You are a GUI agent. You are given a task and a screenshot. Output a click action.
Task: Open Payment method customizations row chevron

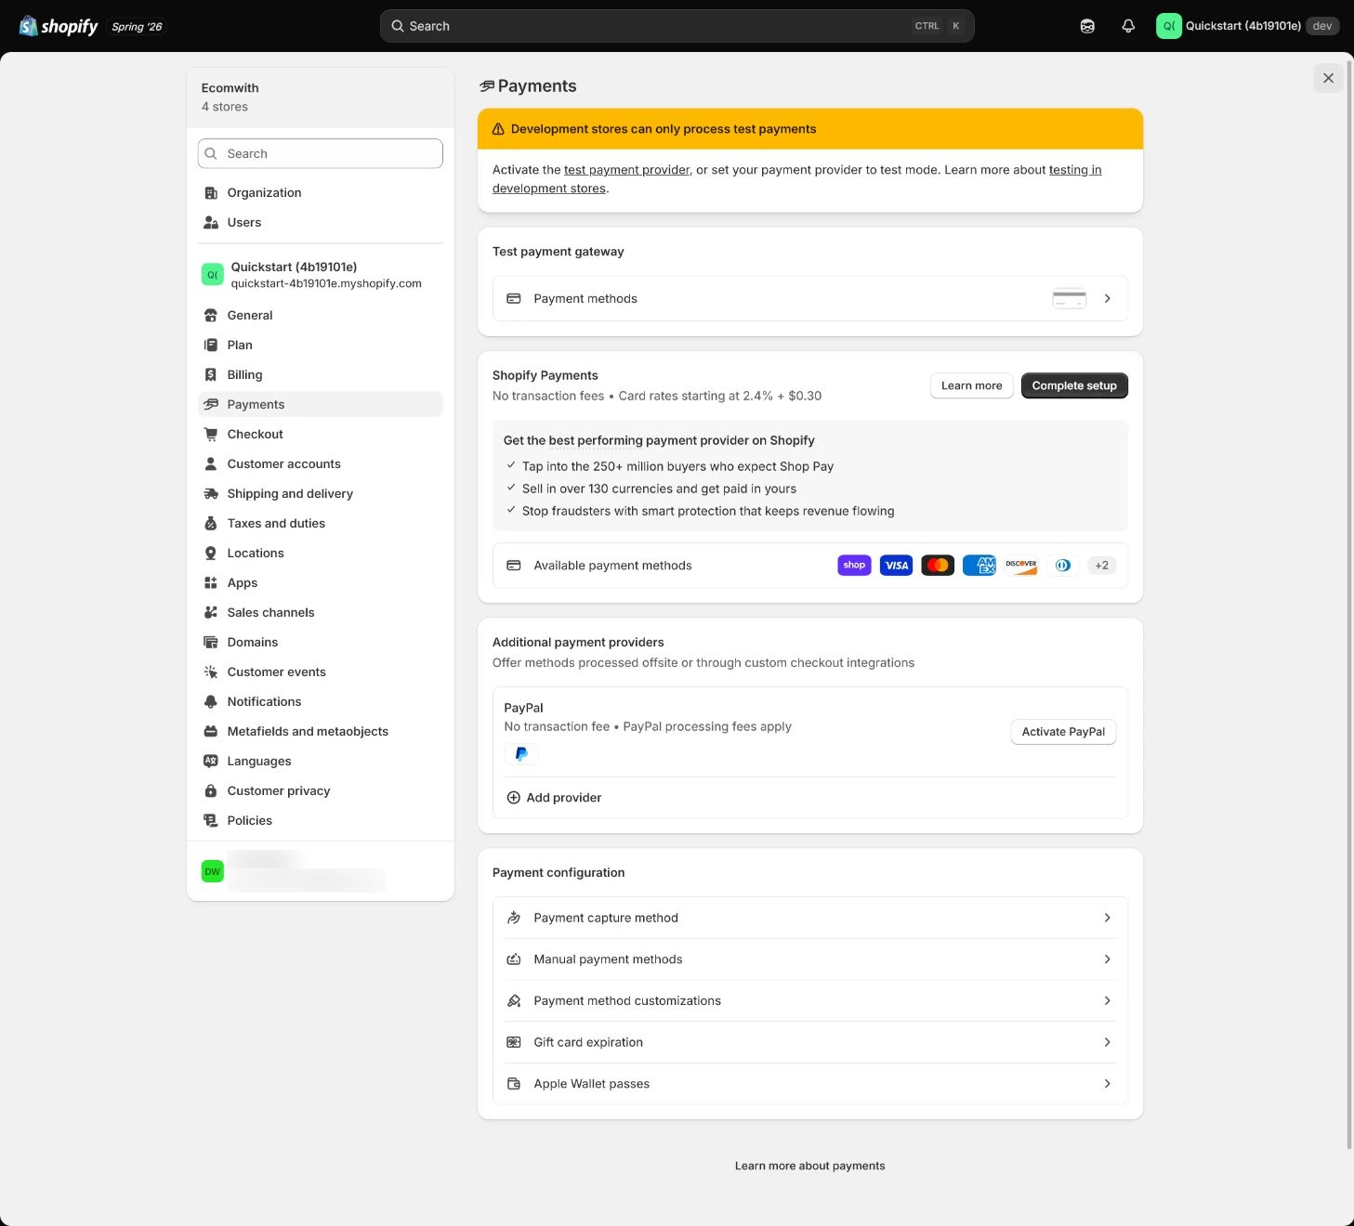click(1108, 1001)
